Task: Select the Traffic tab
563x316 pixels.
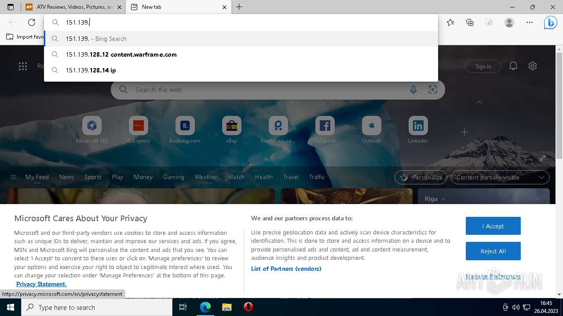Action: [317, 177]
